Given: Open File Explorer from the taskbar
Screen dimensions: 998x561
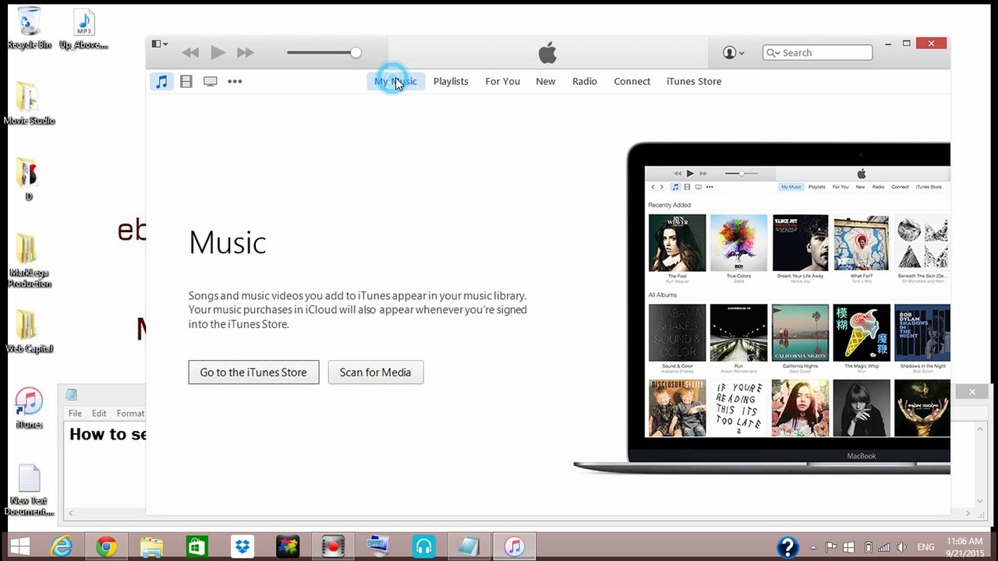Looking at the screenshot, I should click(x=151, y=547).
